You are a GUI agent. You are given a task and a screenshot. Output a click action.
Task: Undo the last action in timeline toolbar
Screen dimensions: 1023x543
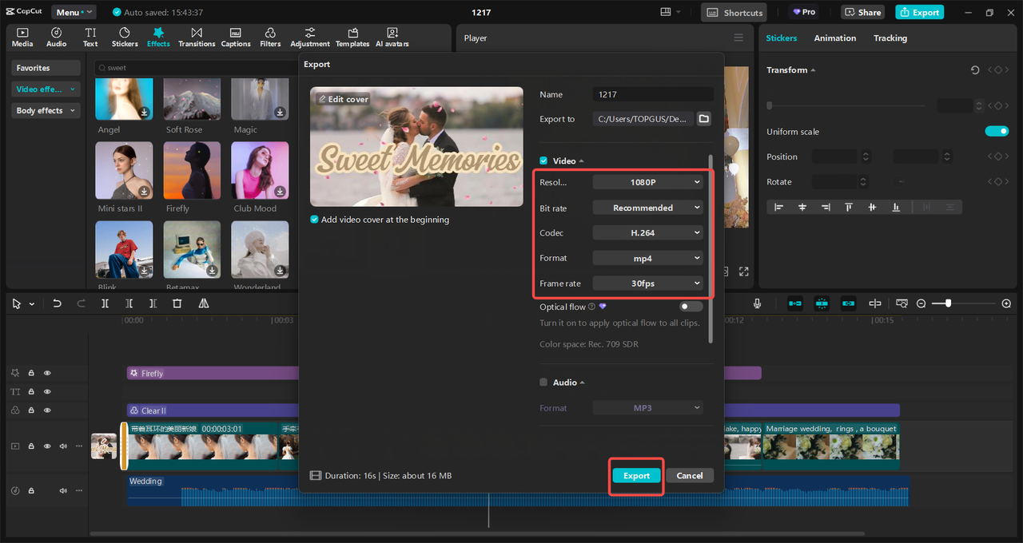(x=57, y=303)
